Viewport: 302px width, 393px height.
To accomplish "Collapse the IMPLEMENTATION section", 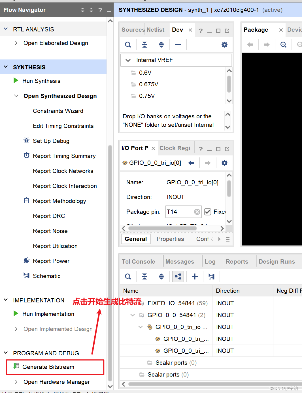I will [6, 300].
